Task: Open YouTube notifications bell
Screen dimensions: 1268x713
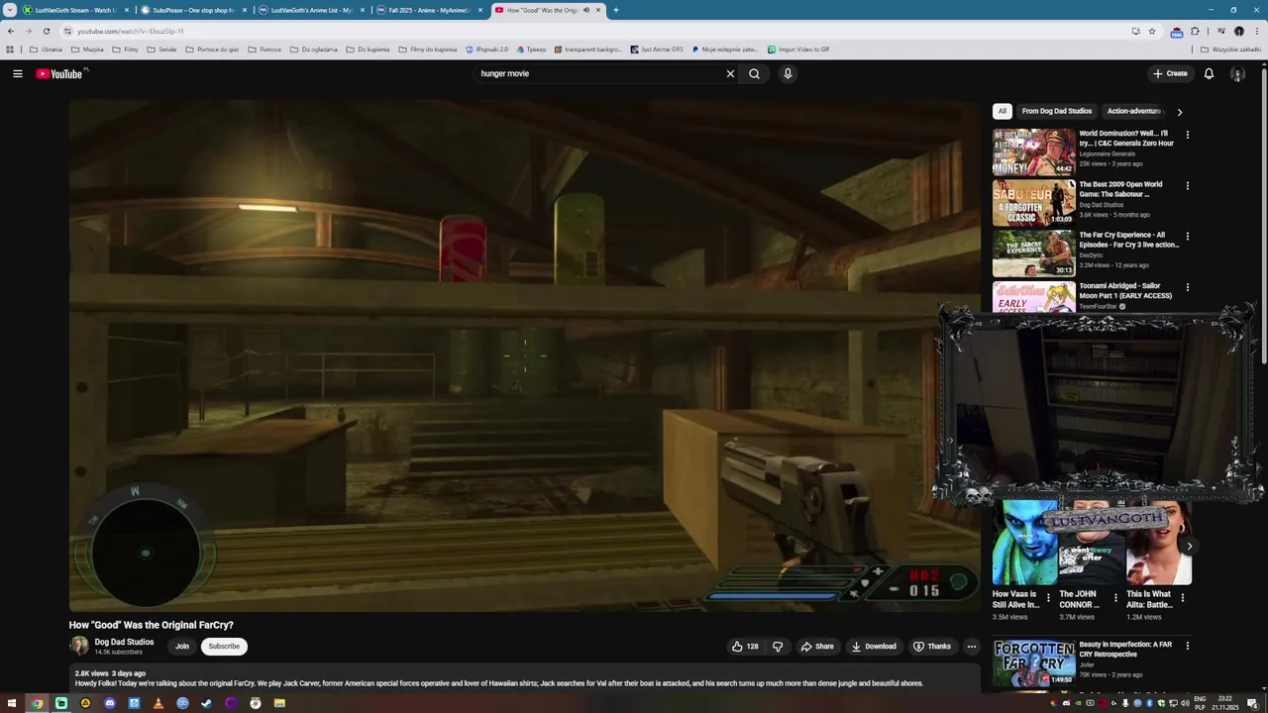Action: click(x=1209, y=73)
